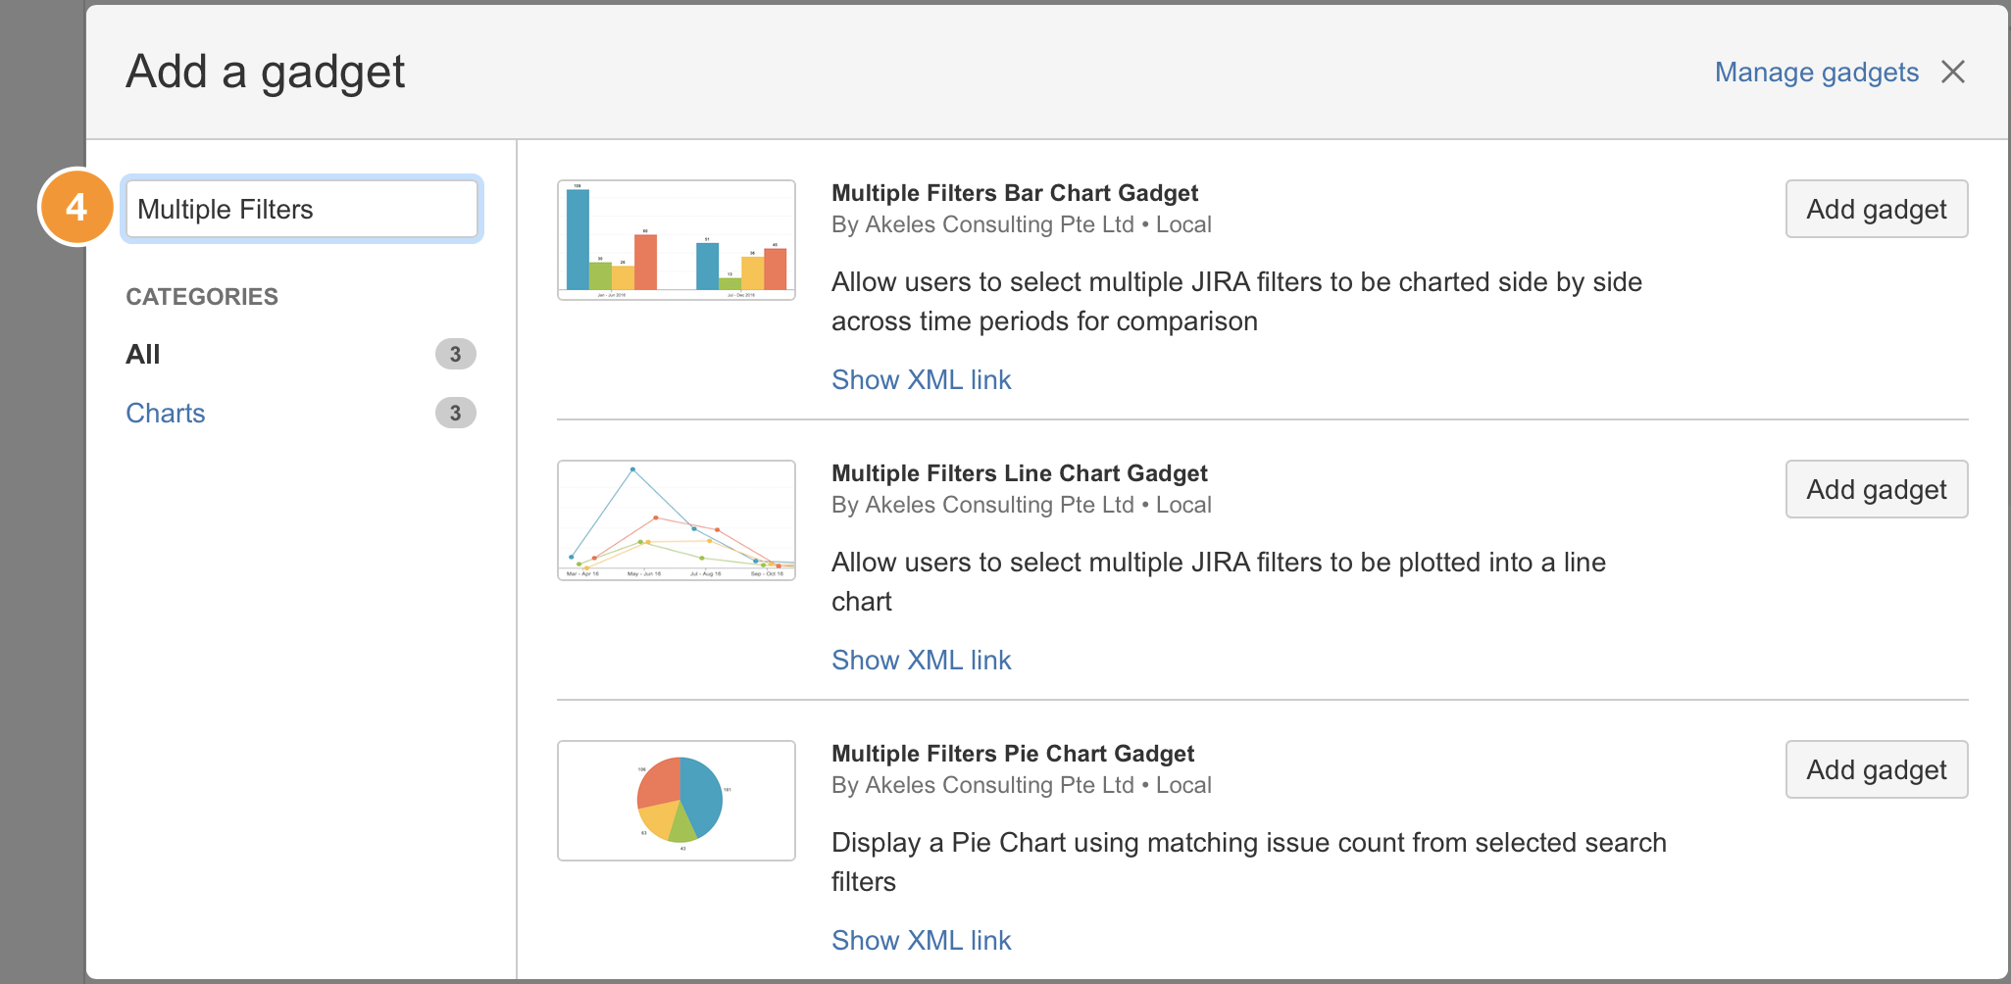This screenshot has width=2011, height=984.
Task: Click the Multiple Filters search field
Action: [x=301, y=209]
